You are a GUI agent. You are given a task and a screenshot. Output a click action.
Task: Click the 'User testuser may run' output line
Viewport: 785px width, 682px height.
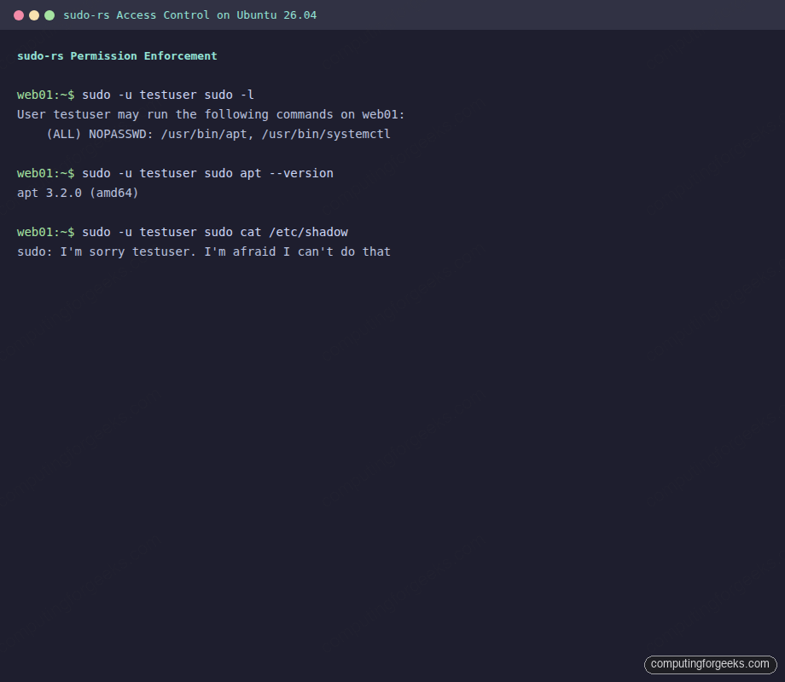point(209,114)
